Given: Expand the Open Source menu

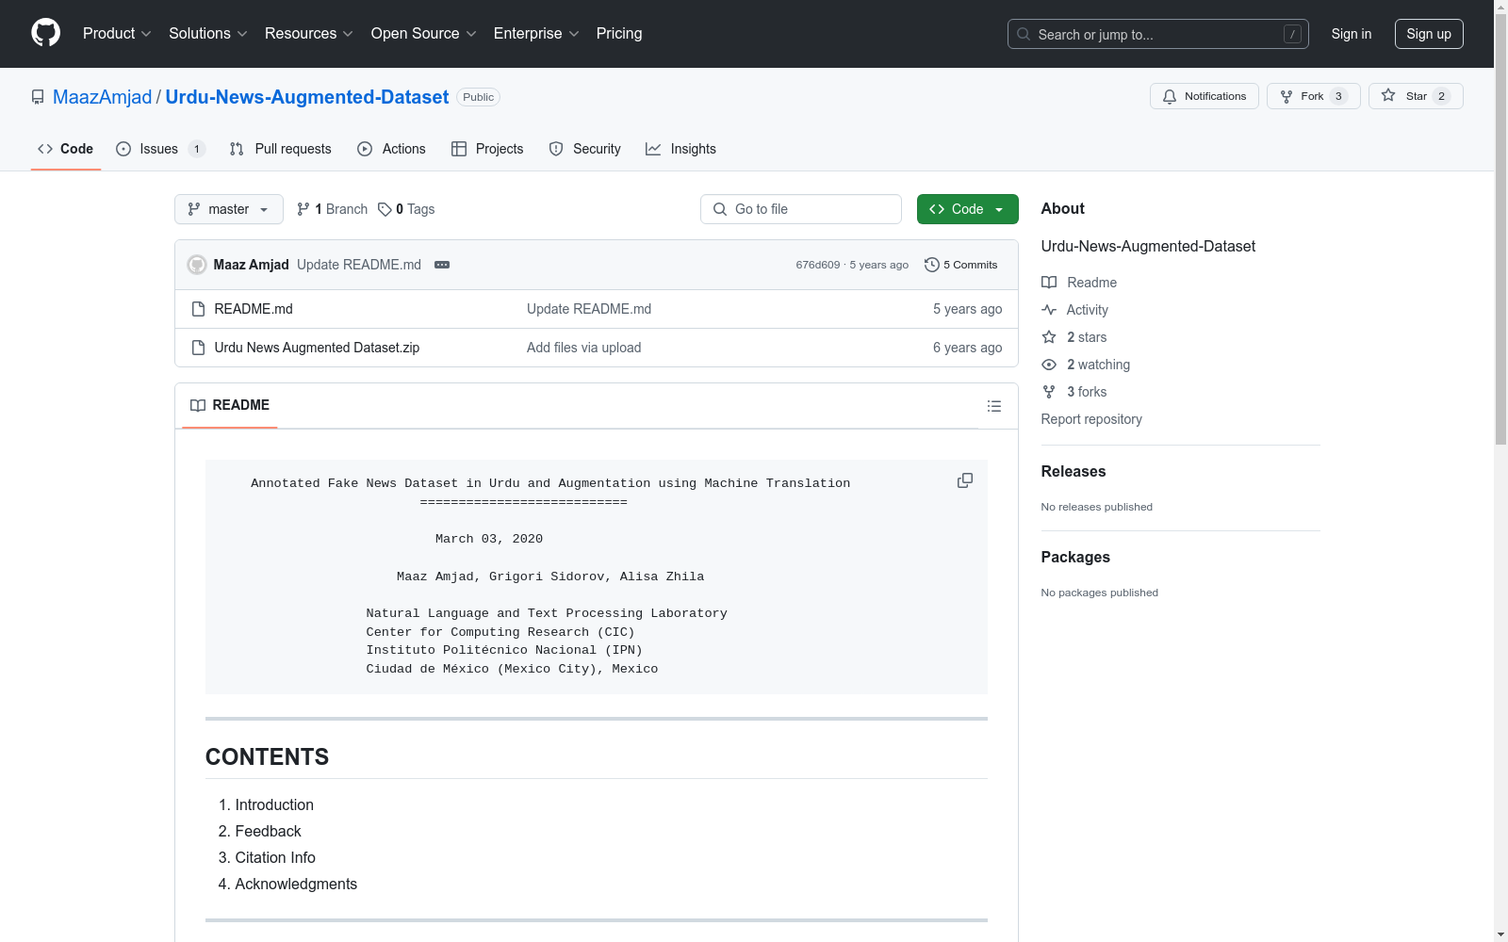Looking at the screenshot, I should [424, 33].
